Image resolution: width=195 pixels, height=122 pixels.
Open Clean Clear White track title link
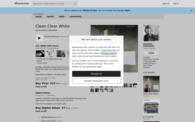(x=48, y=121)
